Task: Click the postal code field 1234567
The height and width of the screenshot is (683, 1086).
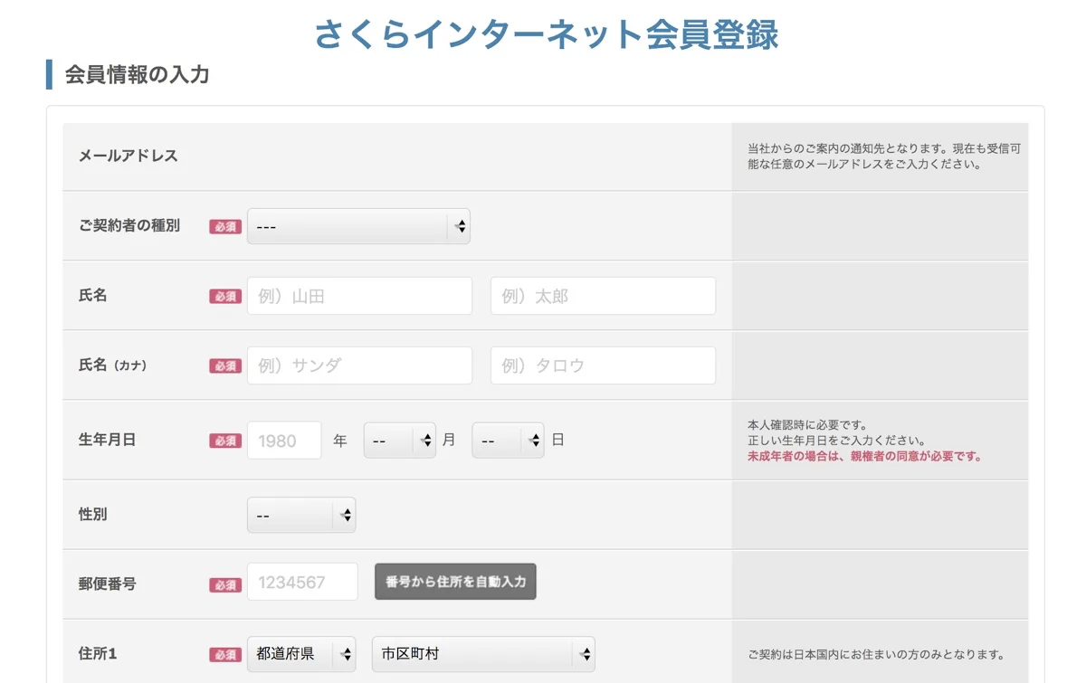Action: pyautogui.click(x=302, y=582)
